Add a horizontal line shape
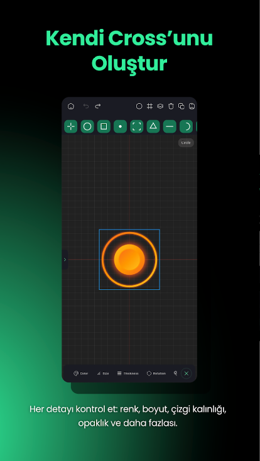 [x=170, y=126]
